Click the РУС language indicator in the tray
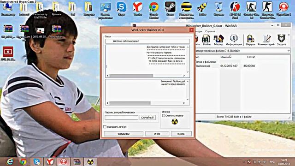The height and width of the screenshot is (166, 295). pos(272,162)
